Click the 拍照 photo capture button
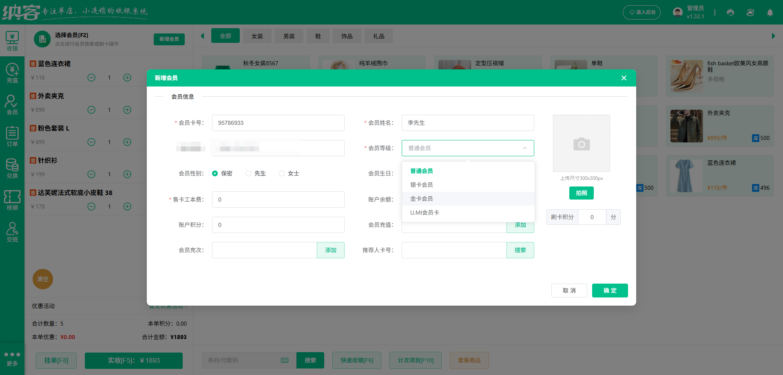 coord(581,193)
